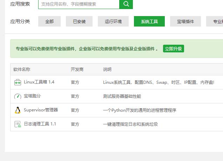The width and height of the screenshot is (223, 161).
Task: Click the 宝塔跑分 speedometer icon
Action: pyautogui.click(x=18, y=96)
